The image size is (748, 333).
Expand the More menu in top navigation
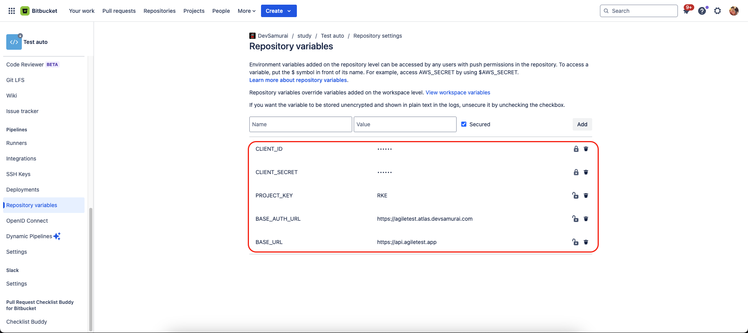pos(247,11)
